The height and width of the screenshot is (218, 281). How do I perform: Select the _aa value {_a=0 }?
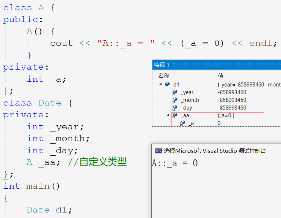pos(226,115)
